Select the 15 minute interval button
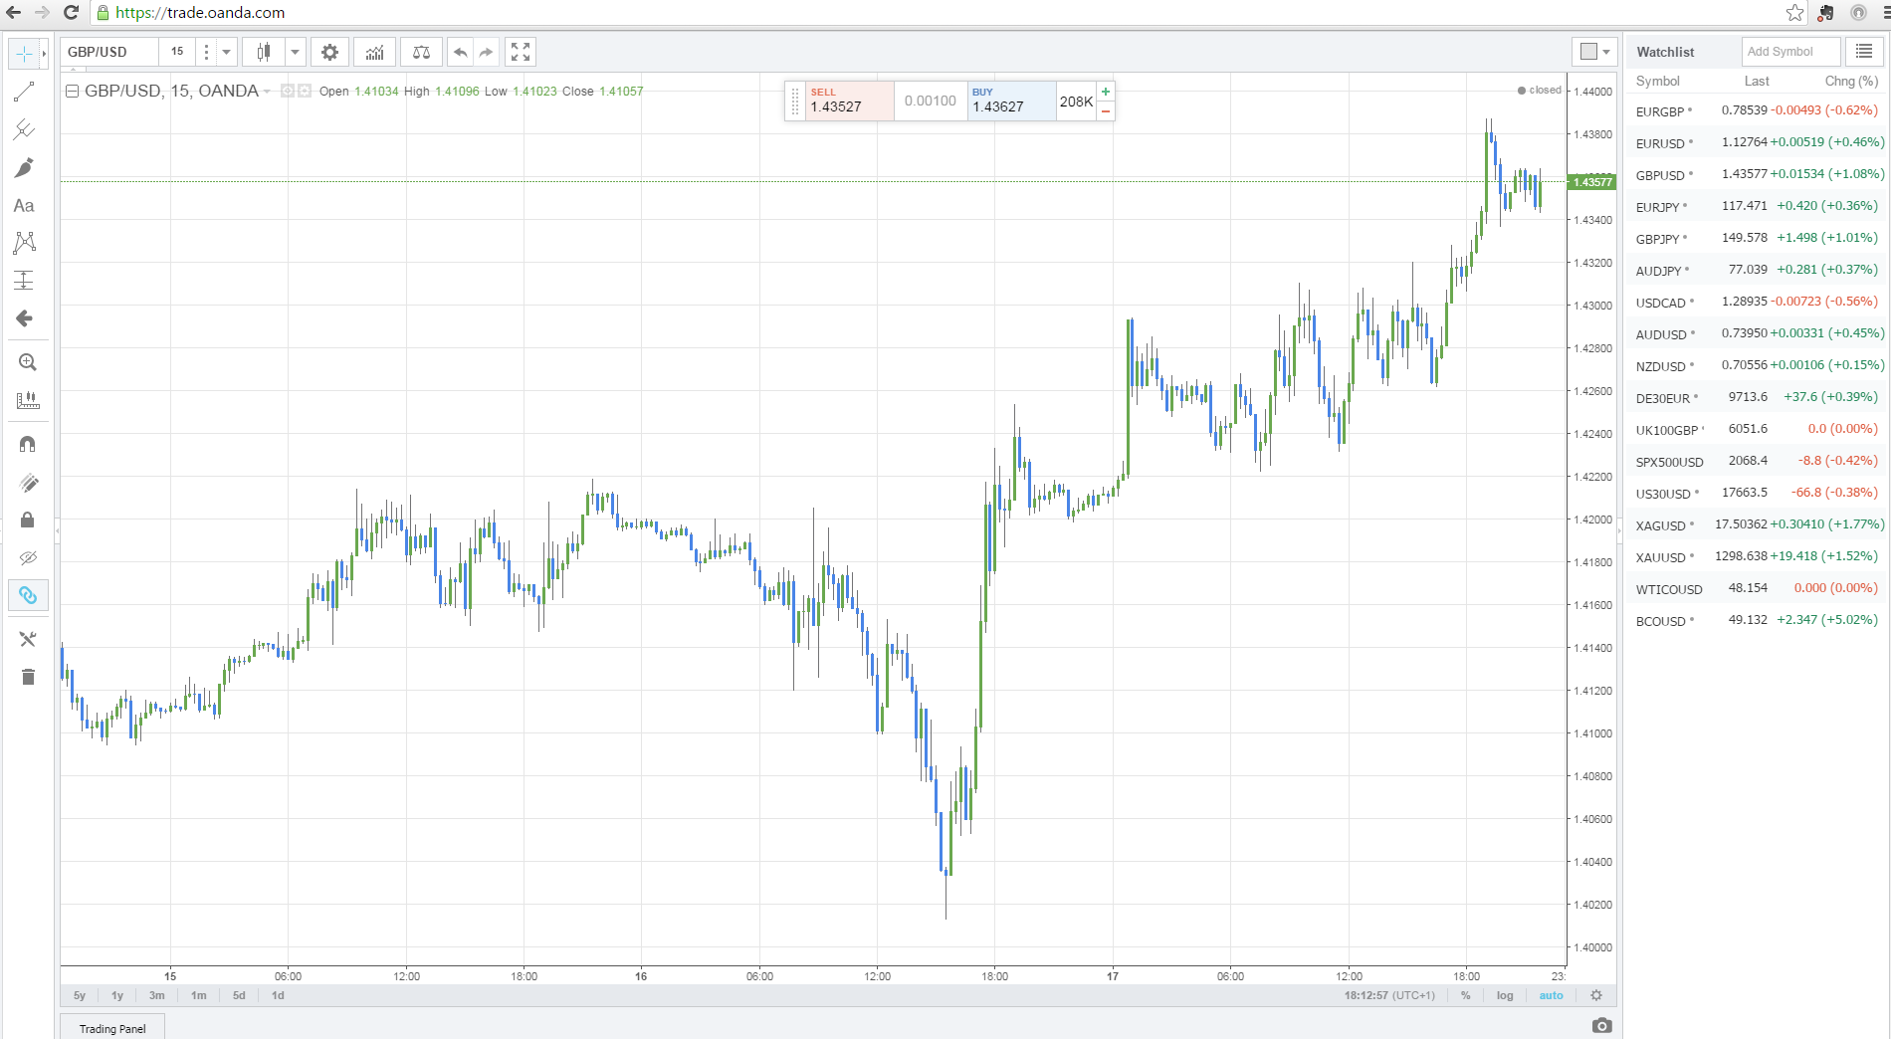The height and width of the screenshot is (1039, 1891). pos(177,52)
